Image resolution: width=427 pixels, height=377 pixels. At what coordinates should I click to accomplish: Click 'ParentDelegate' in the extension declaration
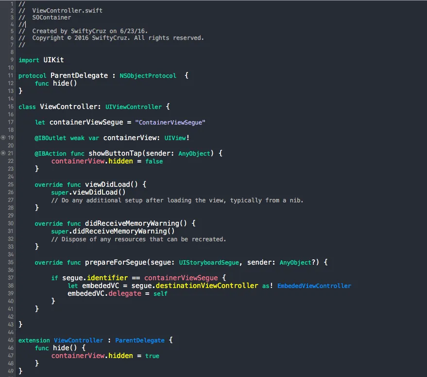click(140, 341)
